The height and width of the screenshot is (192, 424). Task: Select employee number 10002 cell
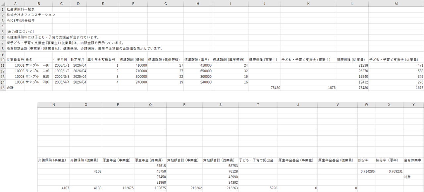(15, 71)
